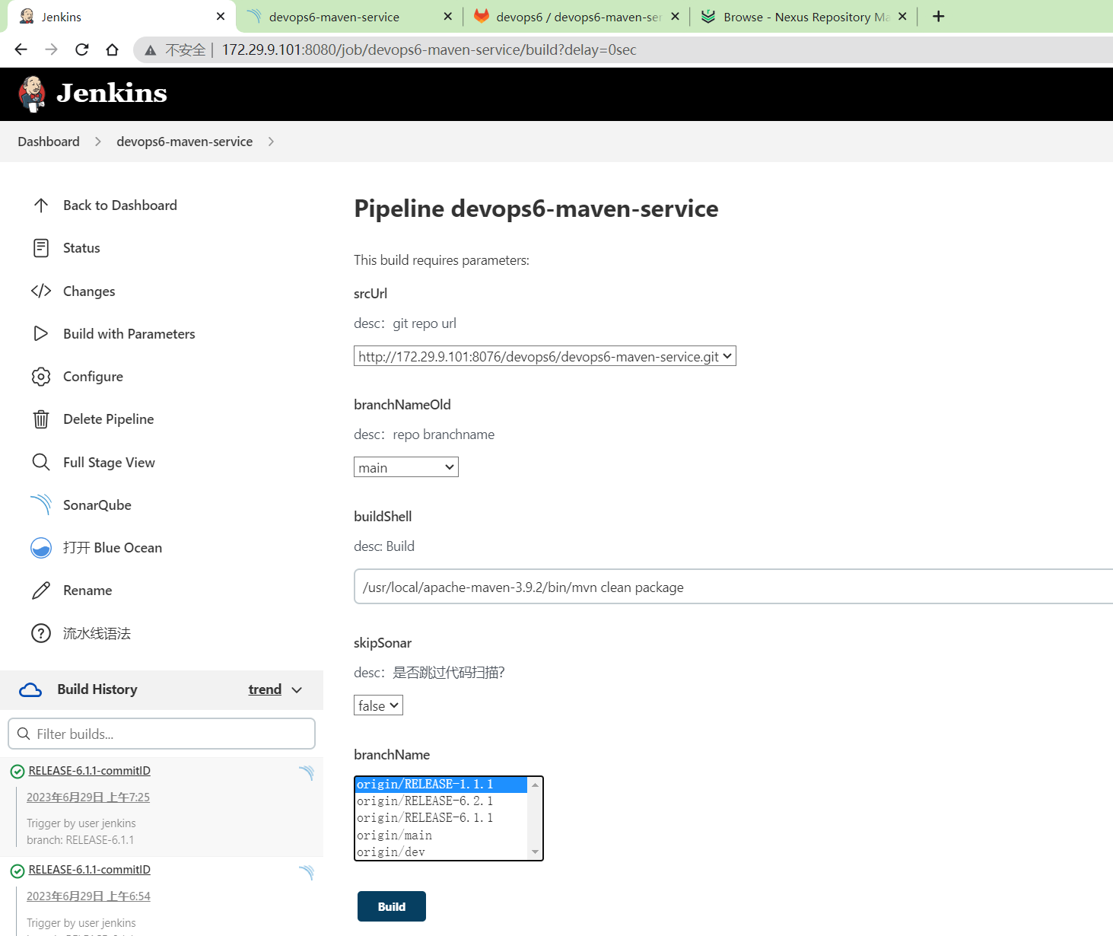Click success status icon of 上午7:25 build
The image size is (1113, 936).
(17, 772)
